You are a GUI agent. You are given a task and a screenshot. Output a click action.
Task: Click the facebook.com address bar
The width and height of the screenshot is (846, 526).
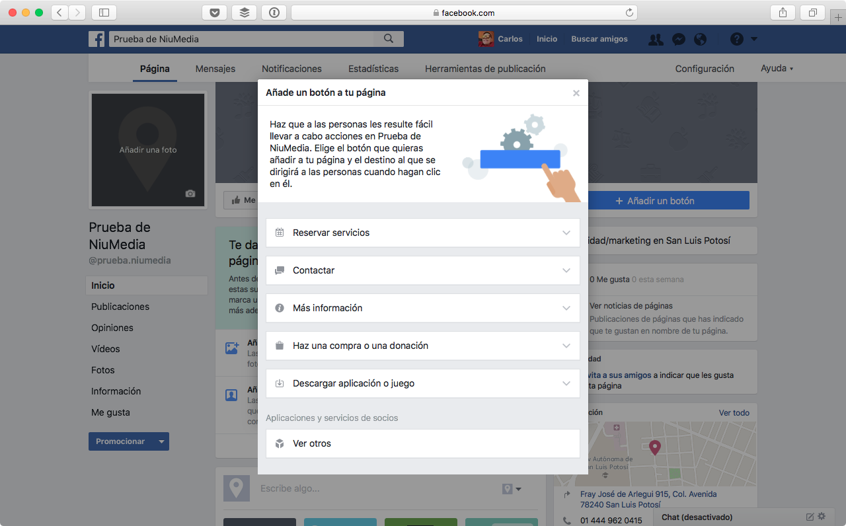pyautogui.click(x=463, y=13)
